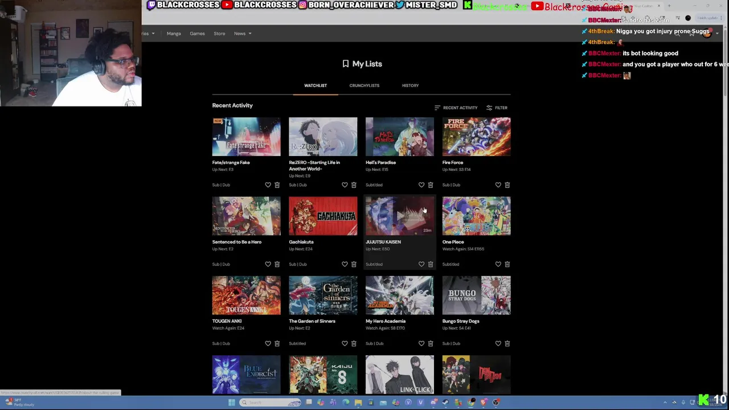
Task: Delete The Garden of Sinners using its trash icon
Action: pos(354,343)
